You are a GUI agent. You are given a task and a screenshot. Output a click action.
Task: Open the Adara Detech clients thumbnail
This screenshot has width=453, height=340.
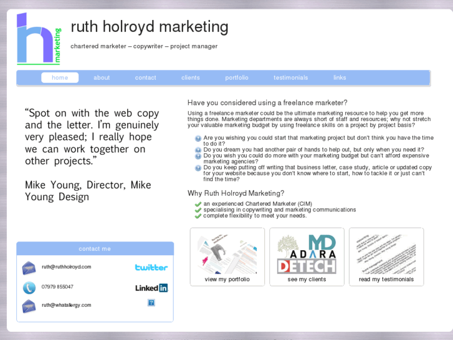click(x=307, y=254)
